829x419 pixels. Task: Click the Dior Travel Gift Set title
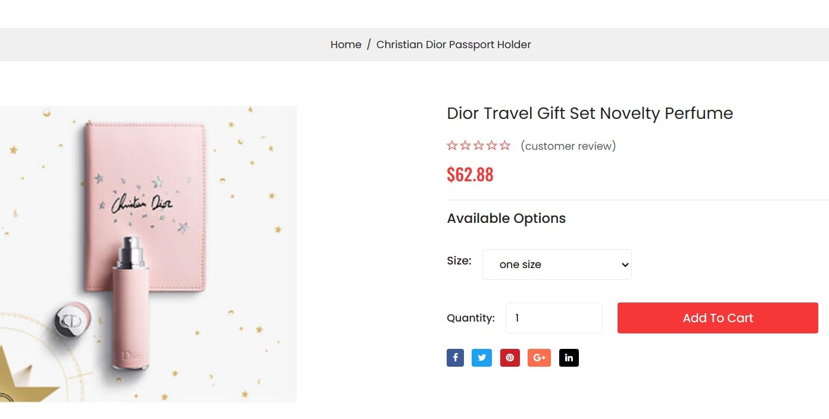click(x=590, y=113)
